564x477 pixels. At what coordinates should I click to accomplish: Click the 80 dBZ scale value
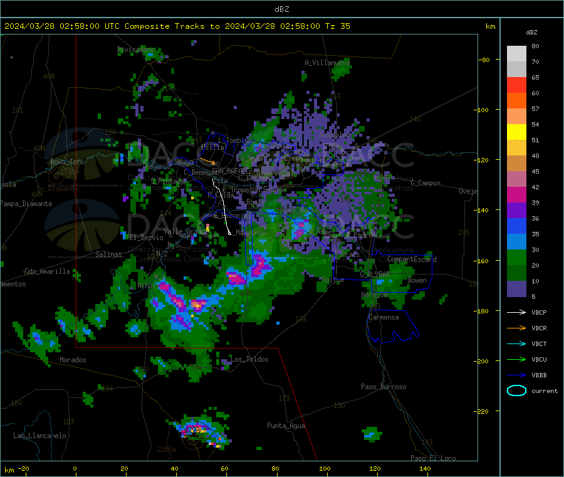(x=535, y=46)
